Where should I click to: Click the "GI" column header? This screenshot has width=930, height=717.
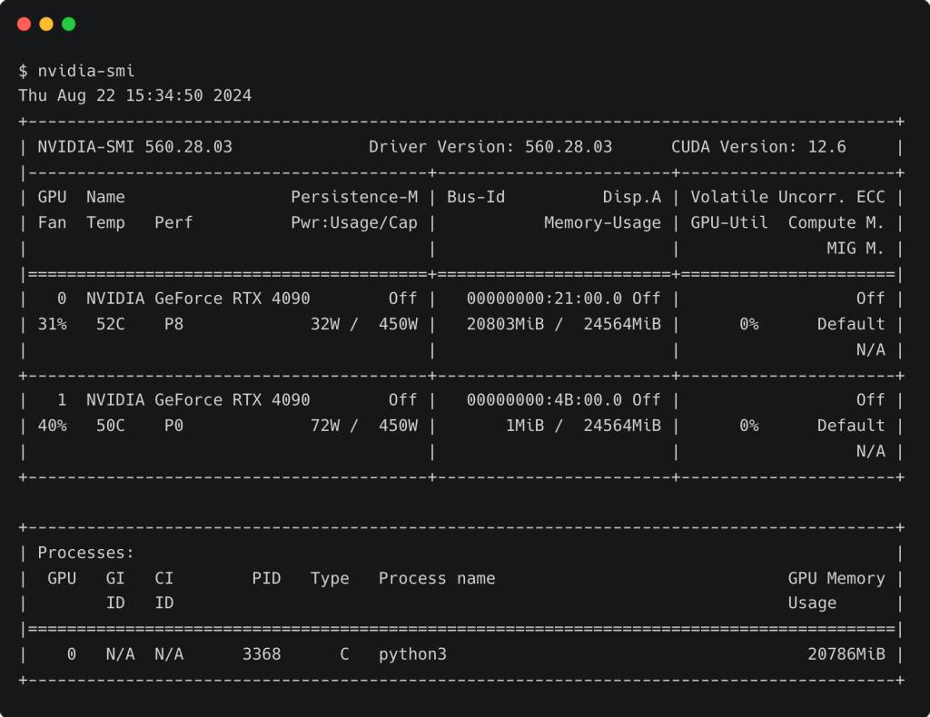pyautogui.click(x=115, y=578)
